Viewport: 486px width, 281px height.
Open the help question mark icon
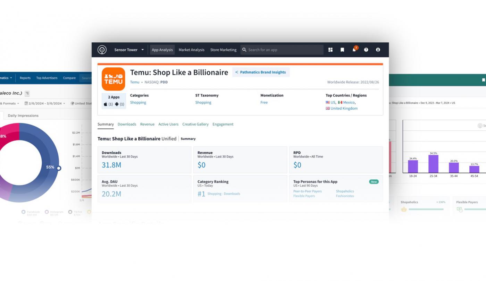(x=366, y=50)
